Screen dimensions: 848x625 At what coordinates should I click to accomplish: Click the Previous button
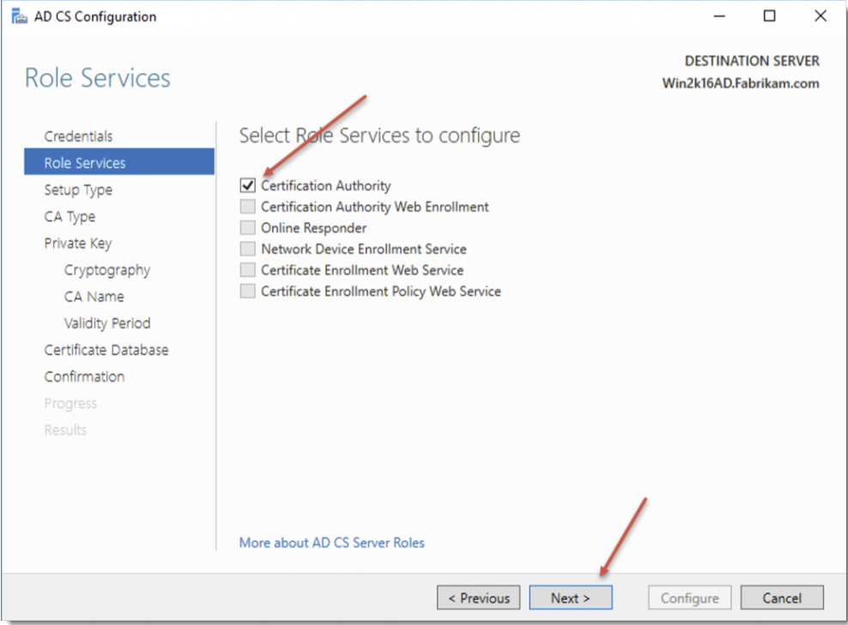point(479,598)
